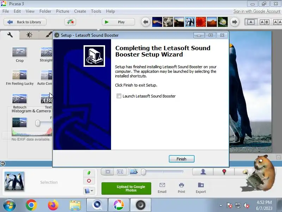Launch Firefox from the taskbar
282x212 pixels.
pyautogui.click(x=53, y=205)
